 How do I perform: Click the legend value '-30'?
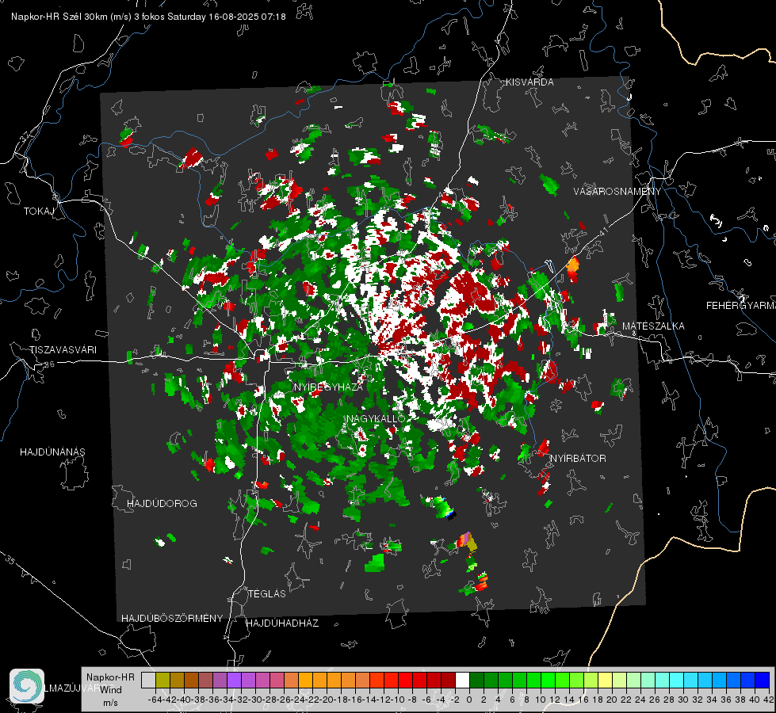pos(255,700)
